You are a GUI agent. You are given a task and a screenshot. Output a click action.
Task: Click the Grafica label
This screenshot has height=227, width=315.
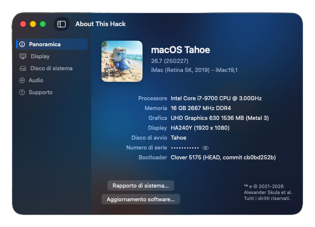pyautogui.click(x=157, y=118)
